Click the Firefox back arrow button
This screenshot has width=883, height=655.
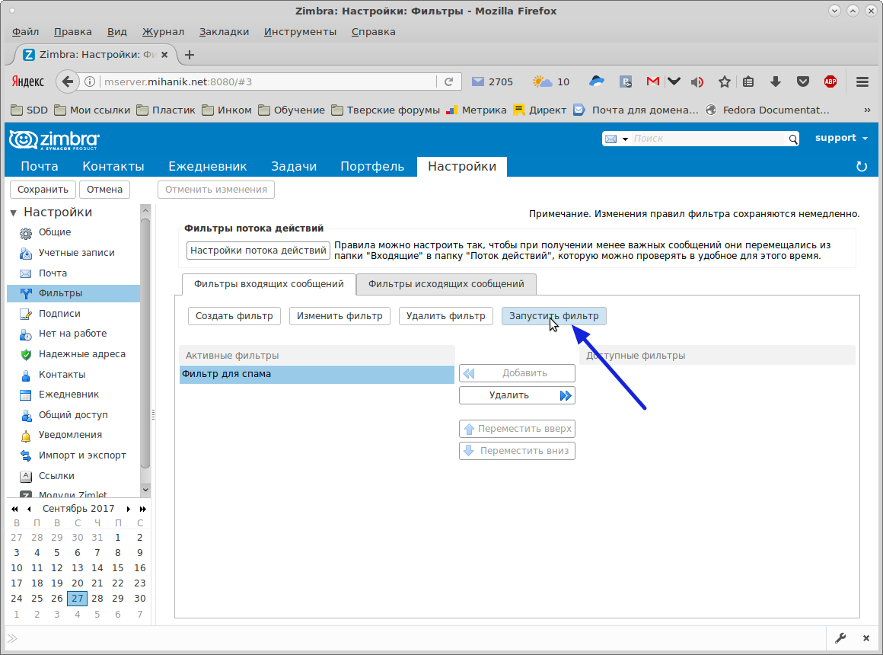tap(67, 81)
